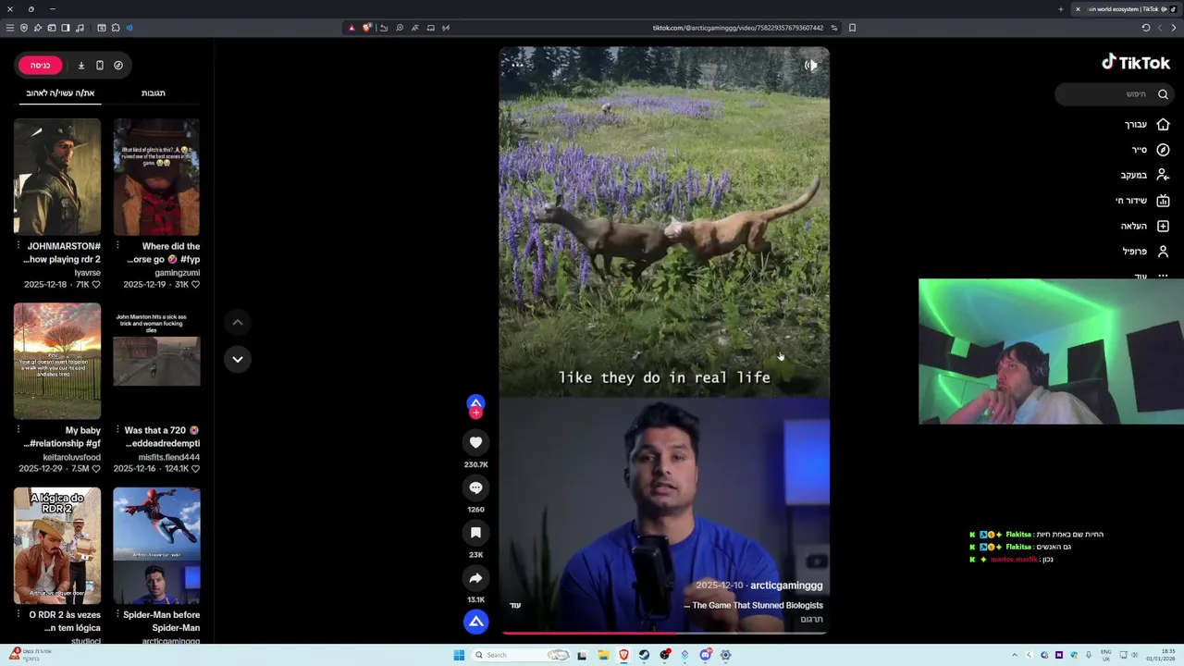Click the תרגום translate link under caption

coord(811,619)
